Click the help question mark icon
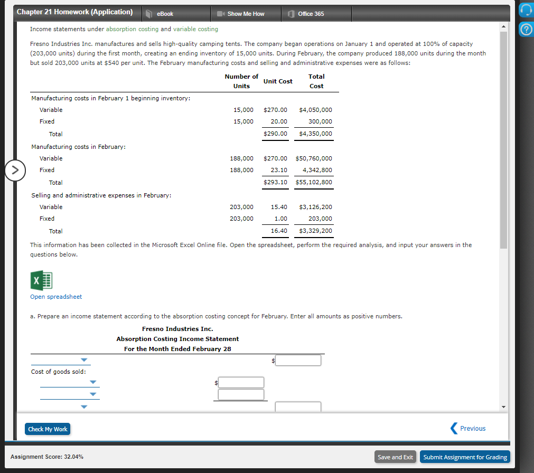 point(526,29)
